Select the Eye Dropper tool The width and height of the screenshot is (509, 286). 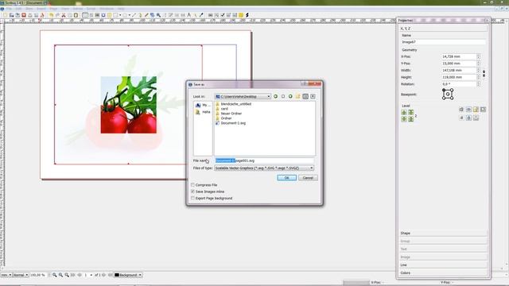201,15
